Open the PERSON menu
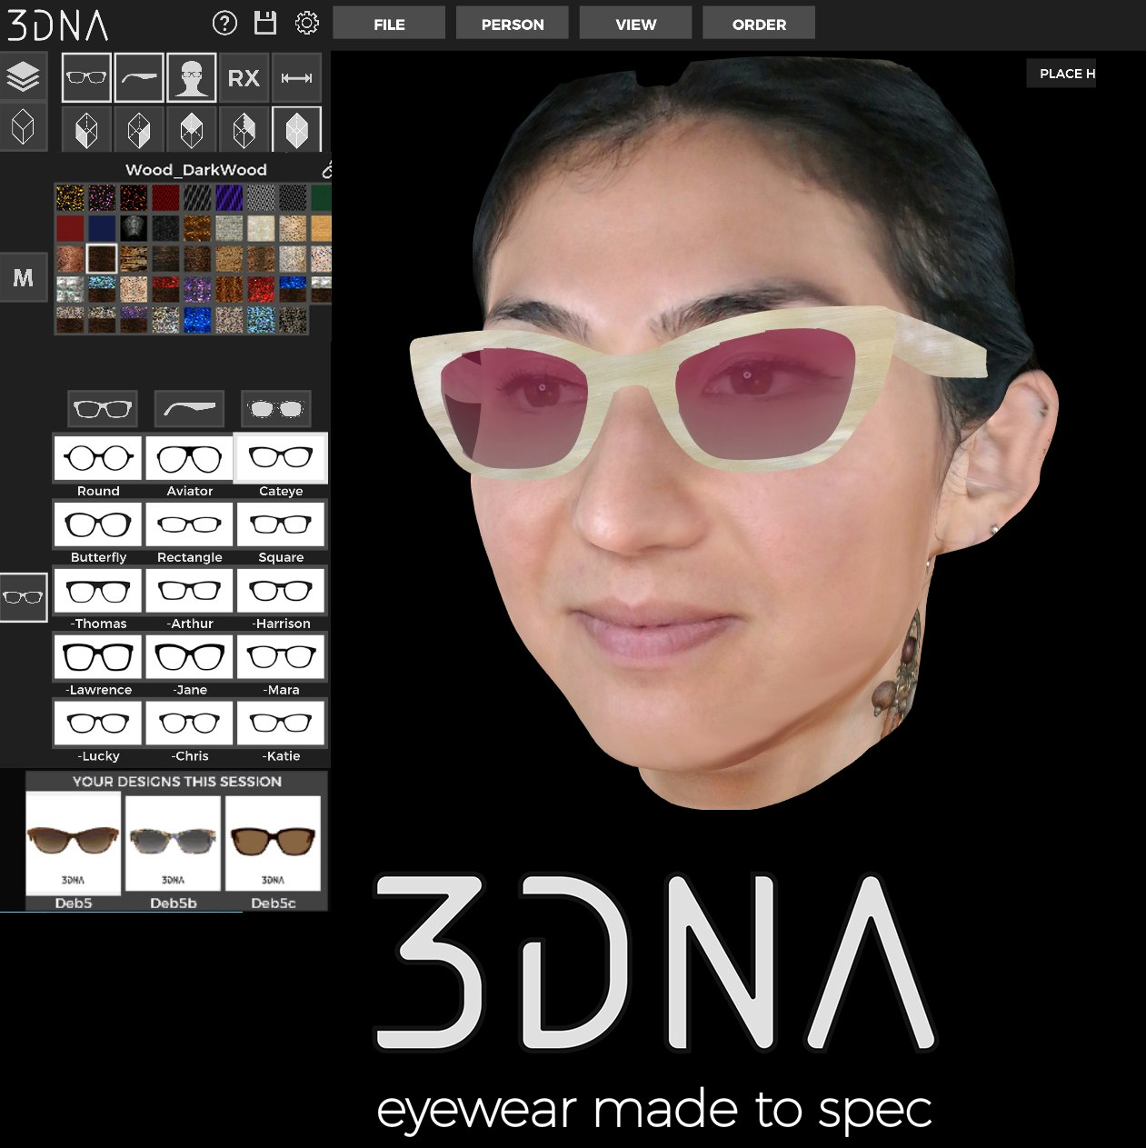The height and width of the screenshot is (1148, 1146). (x=512, y=24)
